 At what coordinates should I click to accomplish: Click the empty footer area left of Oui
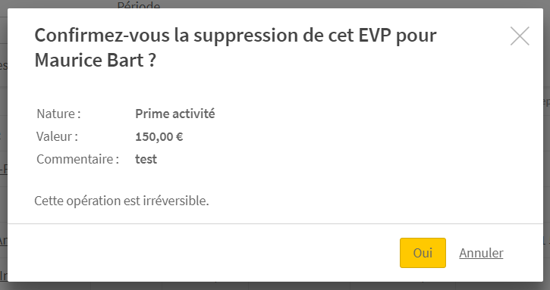pos(203,253)
